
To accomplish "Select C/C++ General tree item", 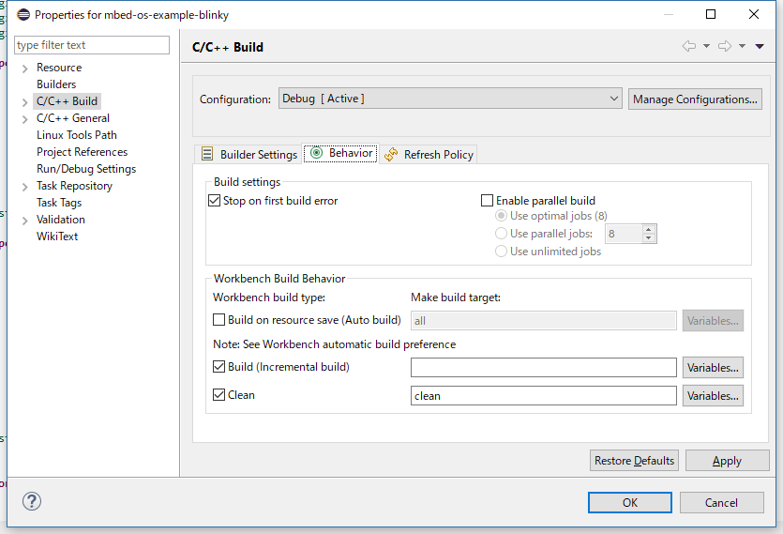I will pyautogui.click(x=73, y=118).
